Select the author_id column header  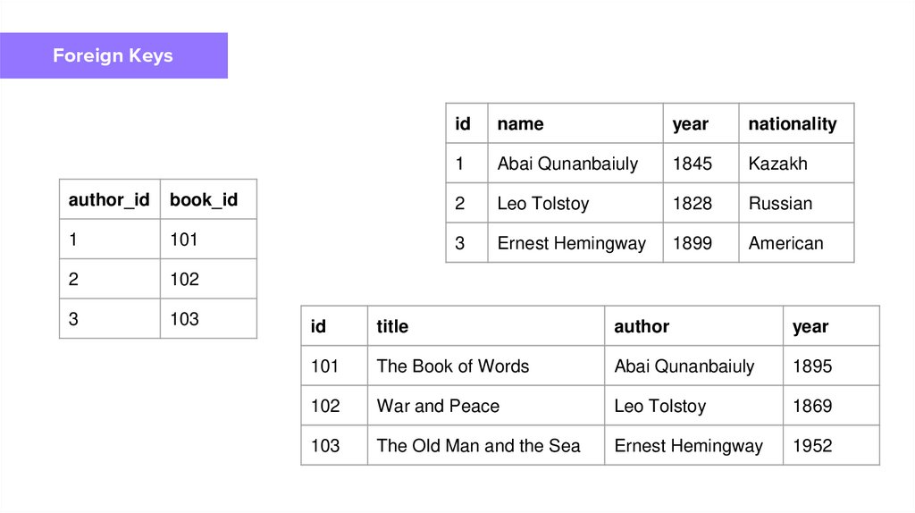(109, 199)
